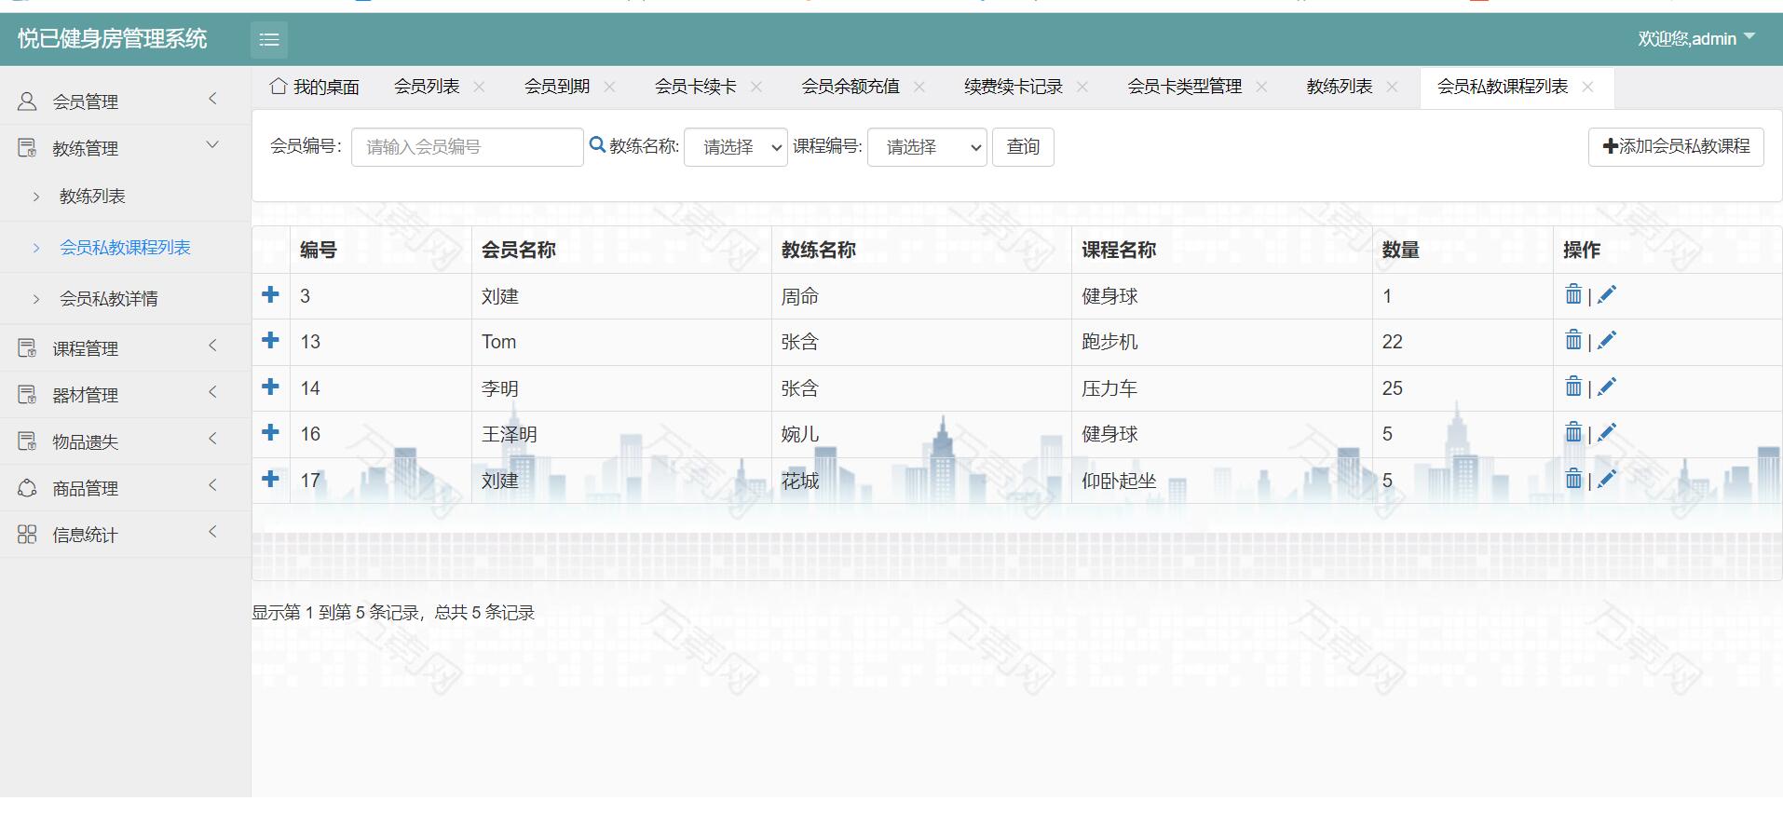Close the 会员私教课程列表 tab

coord(1587,87)
